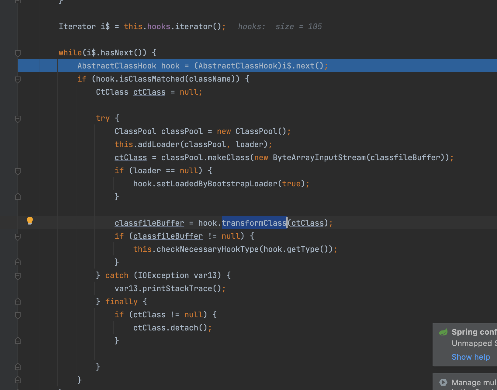Fold the 'if (loader == null)' block
The height and width of the screenshot is (390, 497).
pyautogui.click(x=18, y=171)
